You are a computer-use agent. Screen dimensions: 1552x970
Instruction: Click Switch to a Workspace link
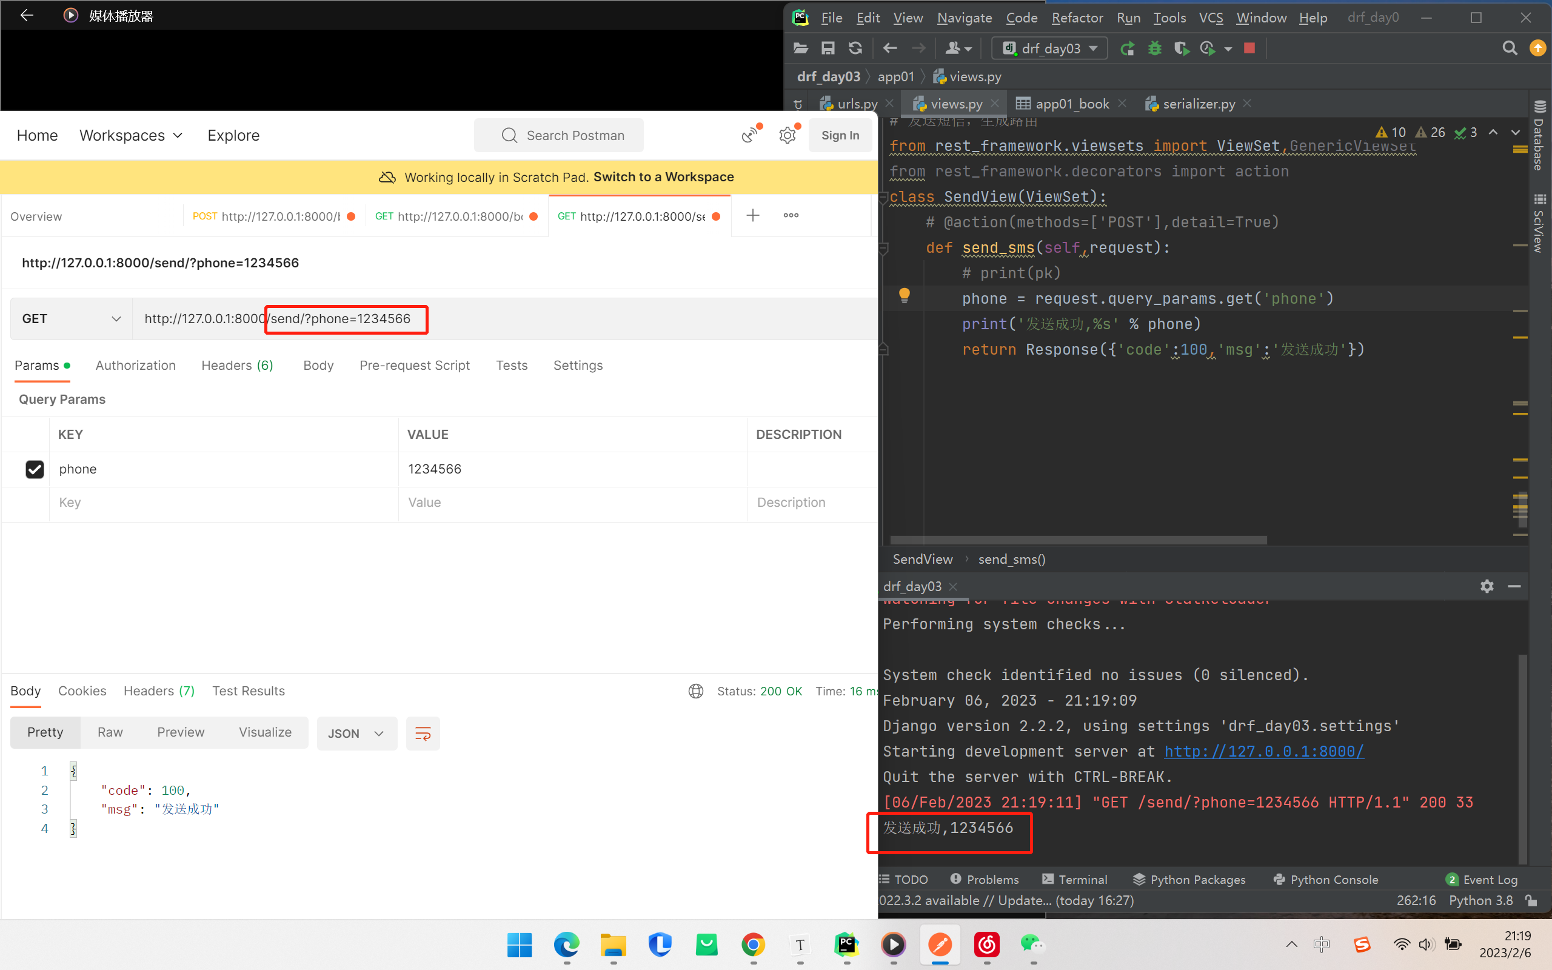[x=663, y=177]
